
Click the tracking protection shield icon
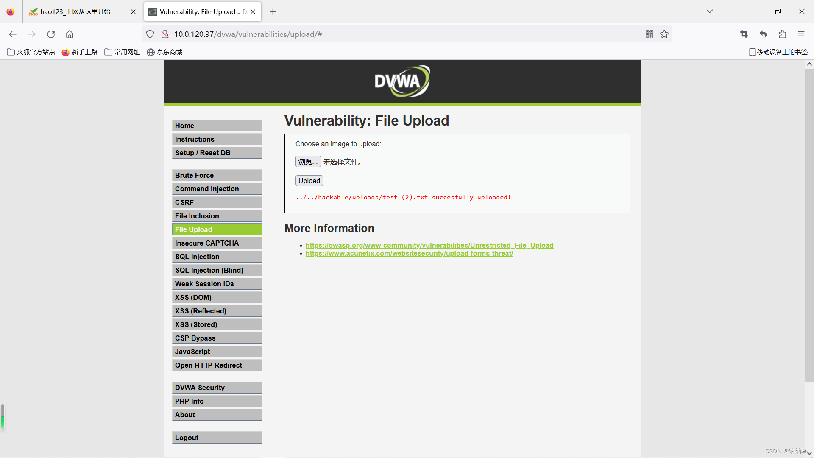(150, 34)
